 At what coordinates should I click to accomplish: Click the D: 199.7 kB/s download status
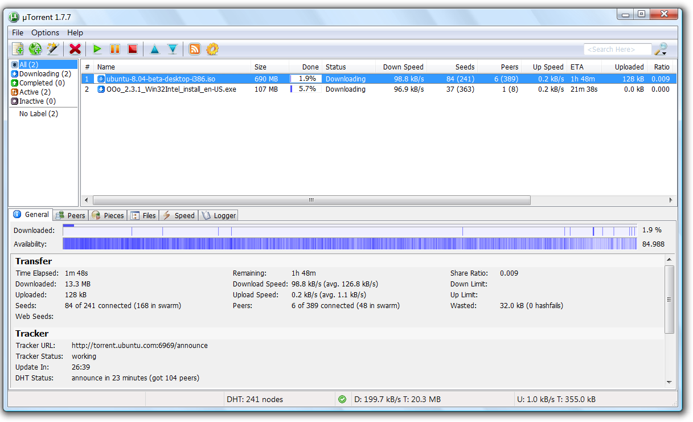[397, 399]
